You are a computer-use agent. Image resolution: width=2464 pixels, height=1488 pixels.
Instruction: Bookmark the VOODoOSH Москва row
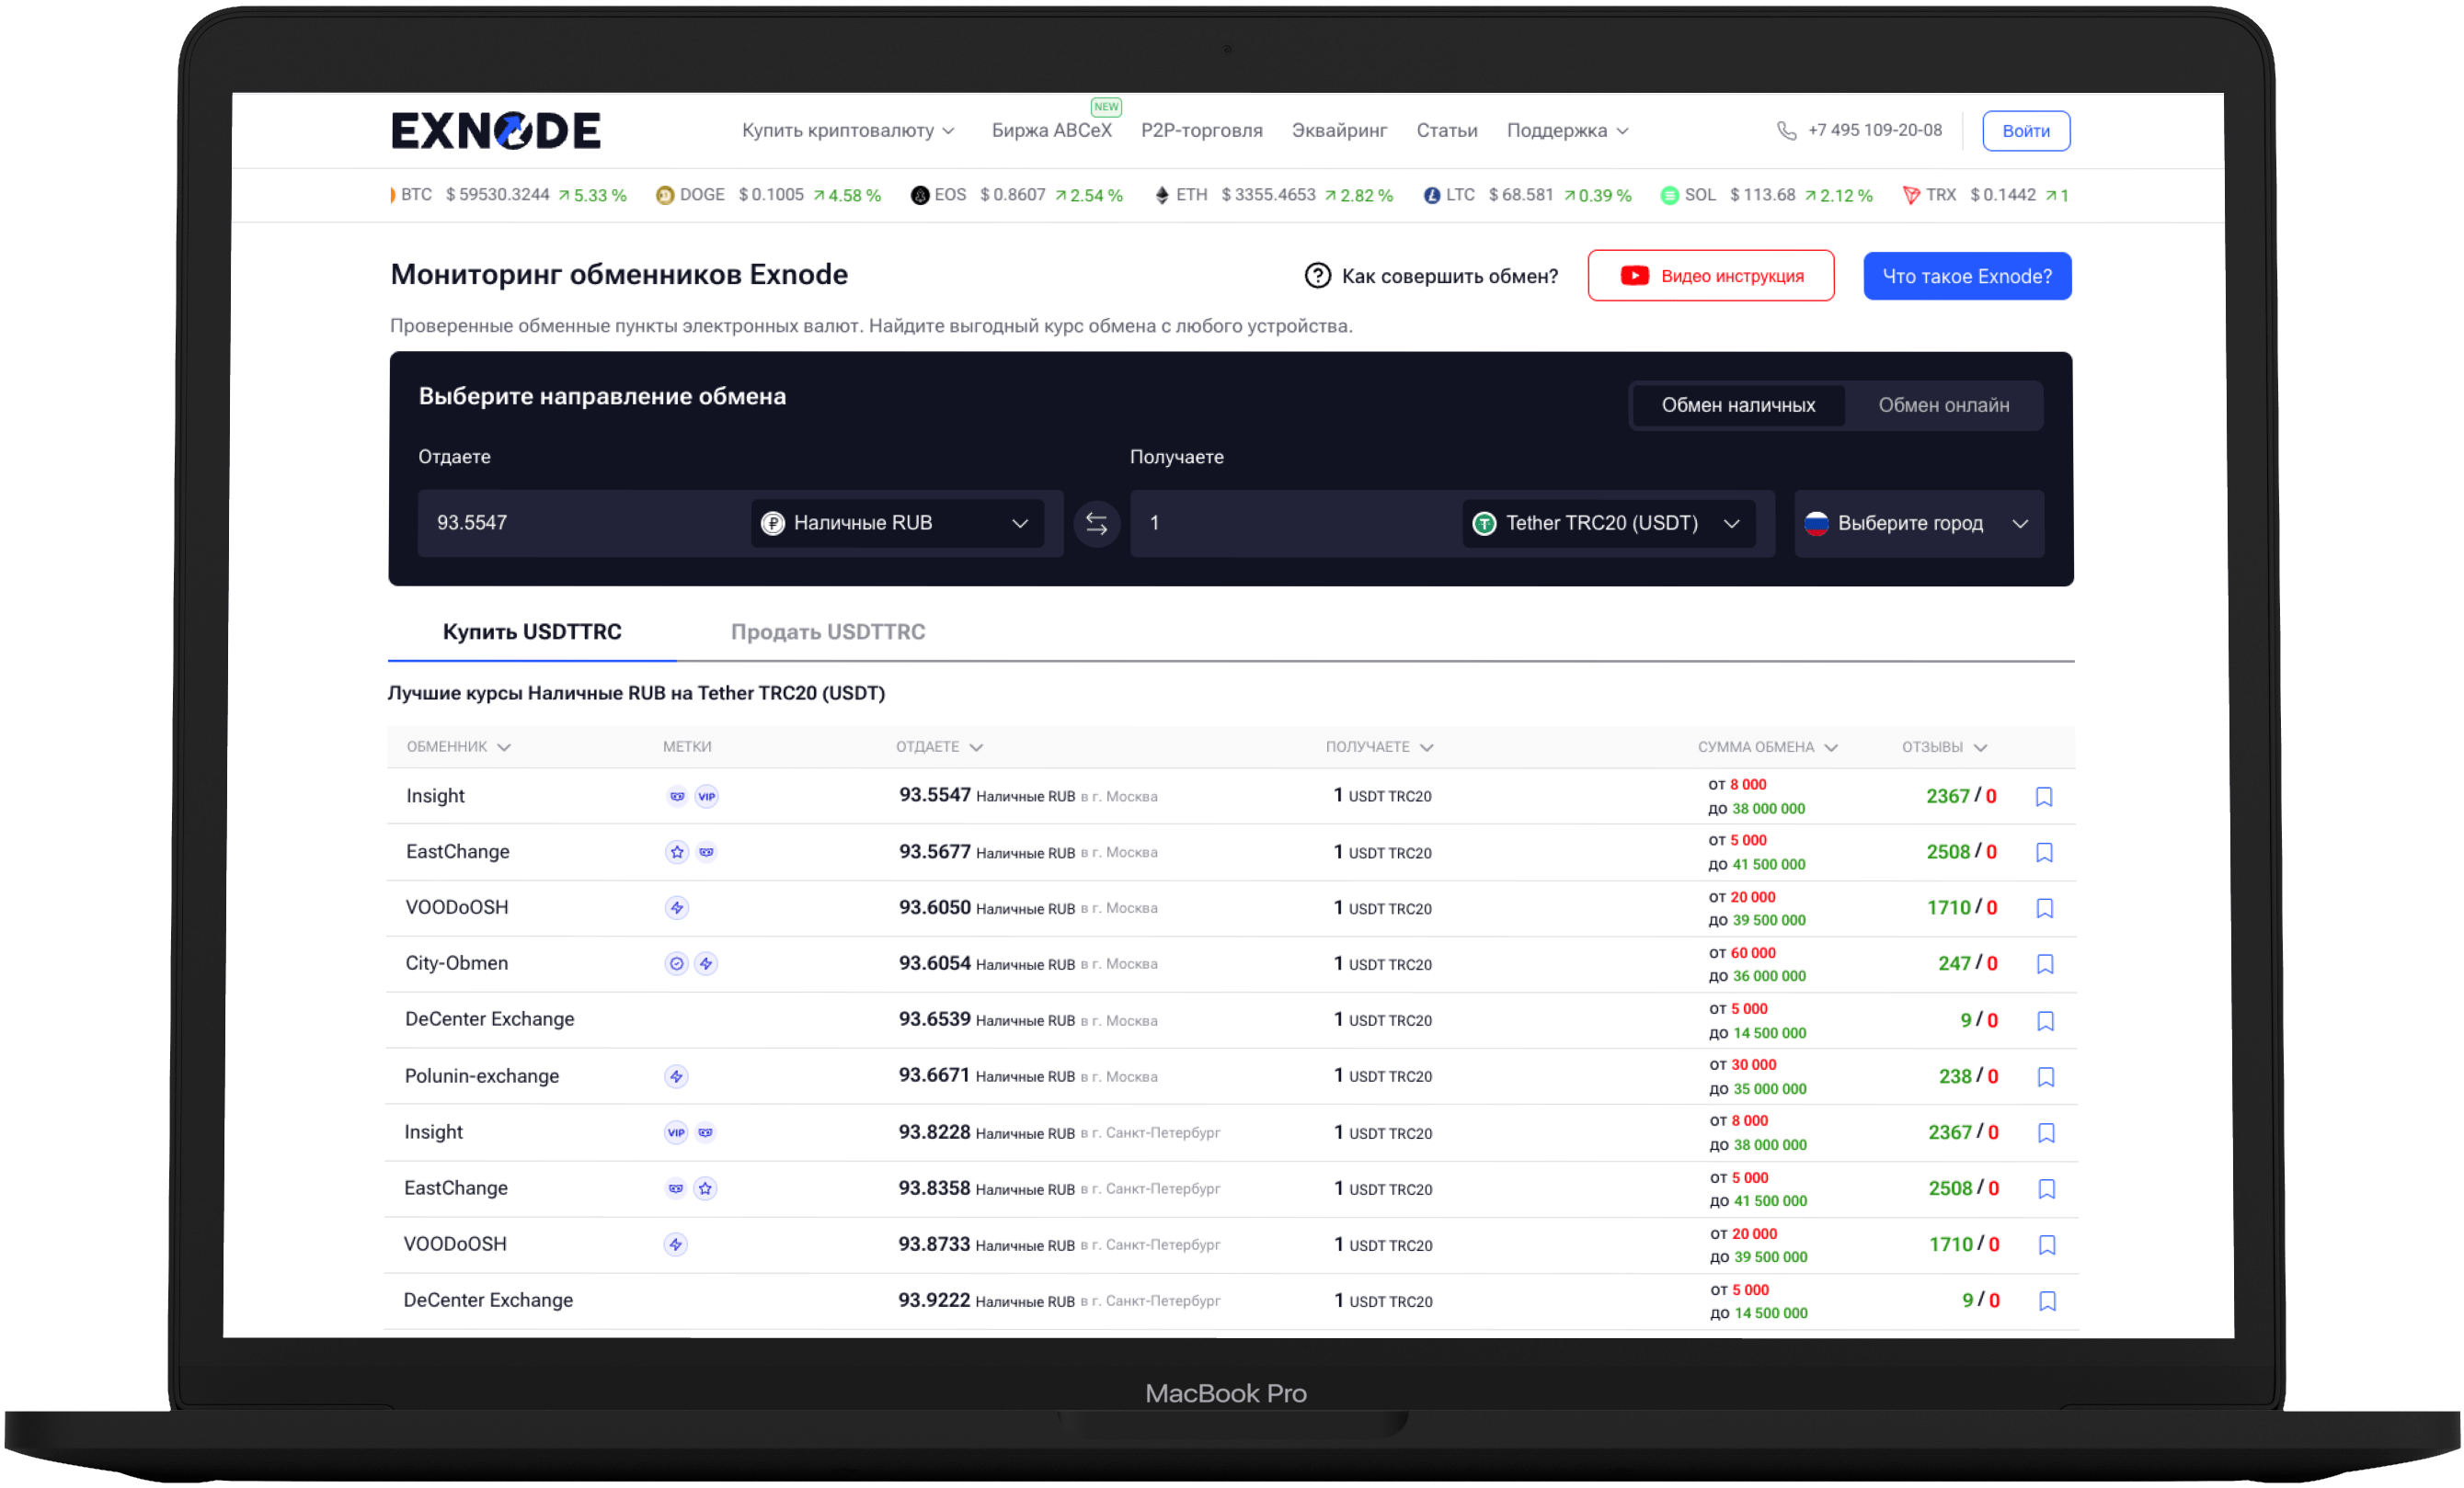[x=2045, y=908]
